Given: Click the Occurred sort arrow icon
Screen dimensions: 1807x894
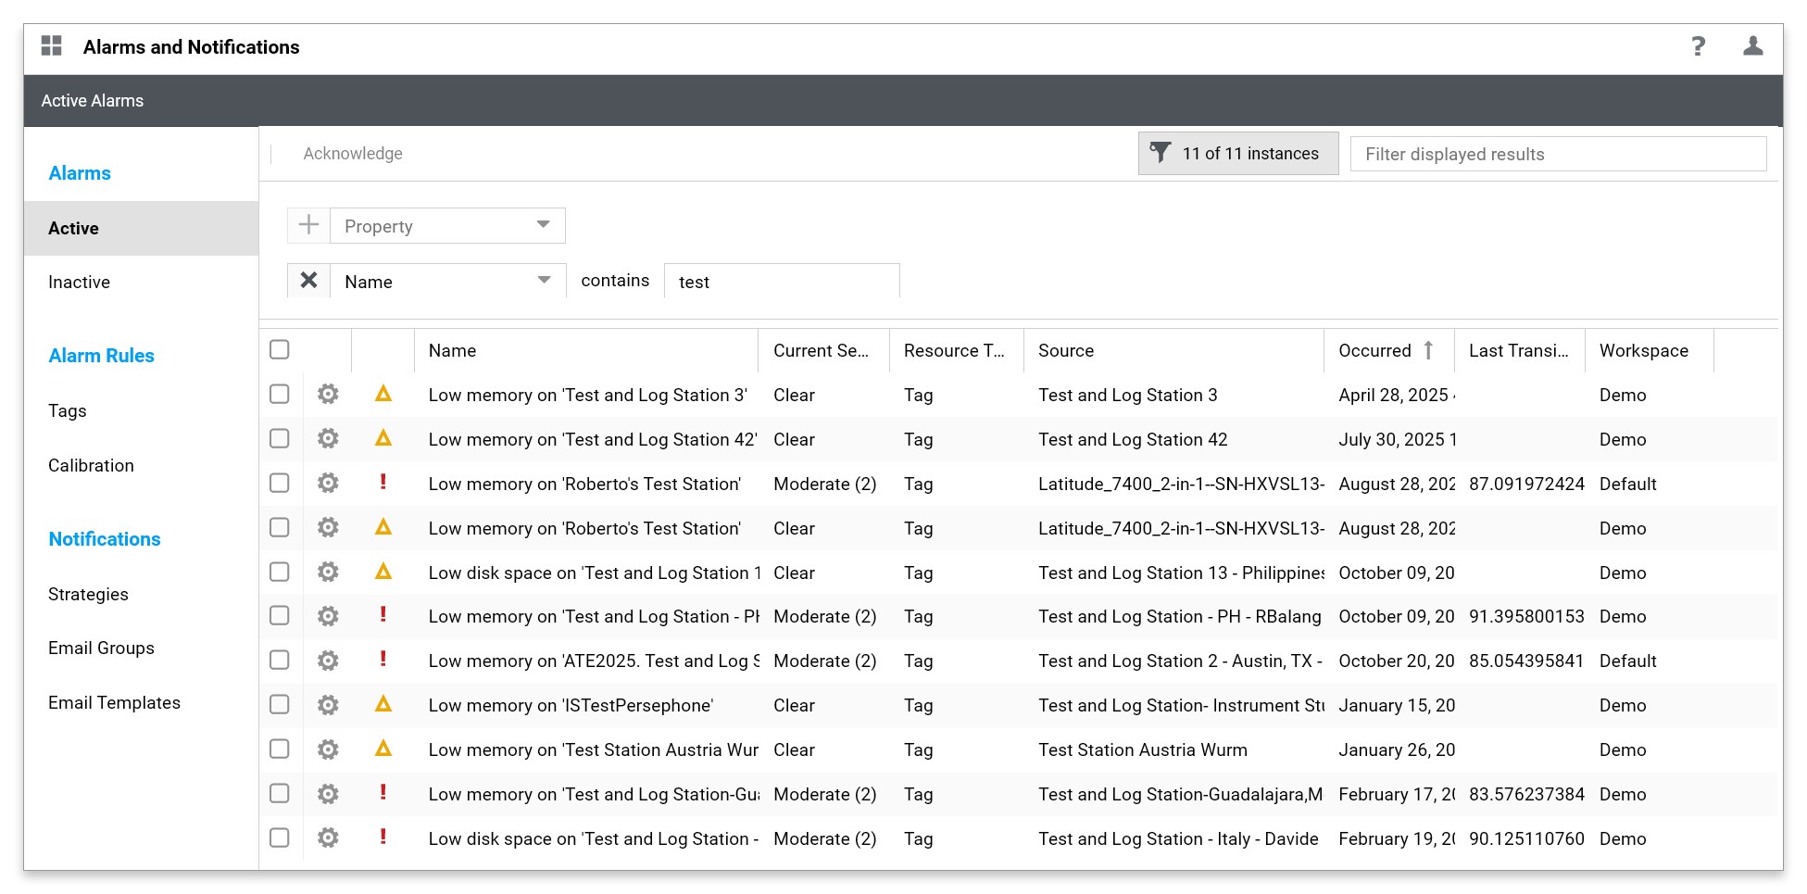Looking at the screenshot, I should [x=1428, y=350].
